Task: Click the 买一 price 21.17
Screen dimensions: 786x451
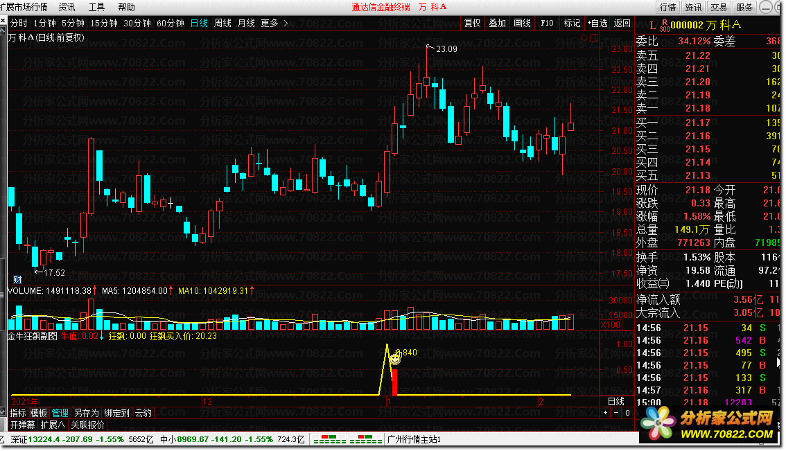Action: point(698,123)
